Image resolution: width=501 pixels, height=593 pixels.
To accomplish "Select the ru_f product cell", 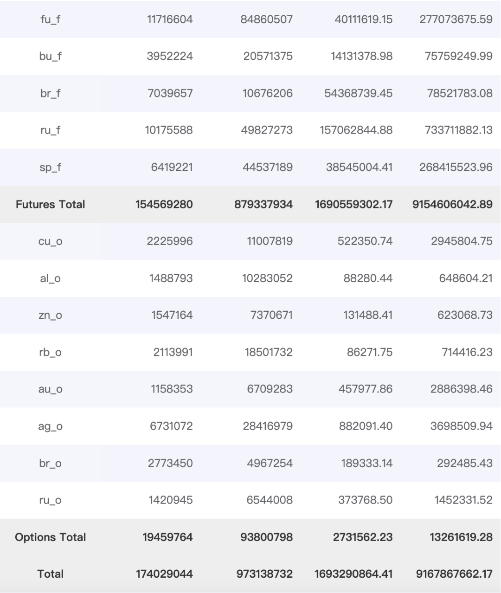I will coord(50,130).
